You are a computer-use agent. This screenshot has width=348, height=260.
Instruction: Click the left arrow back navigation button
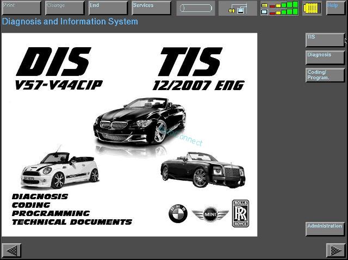(x=11, y=250)
